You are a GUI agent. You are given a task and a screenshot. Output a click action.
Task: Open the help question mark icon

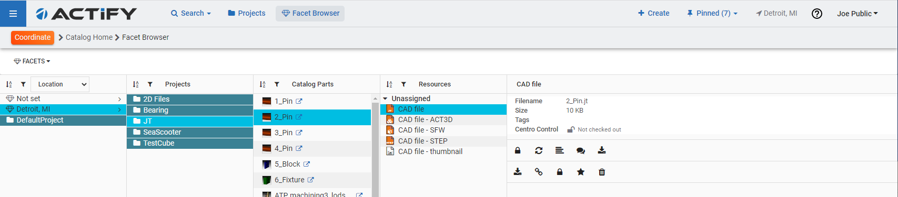point(817,14)
